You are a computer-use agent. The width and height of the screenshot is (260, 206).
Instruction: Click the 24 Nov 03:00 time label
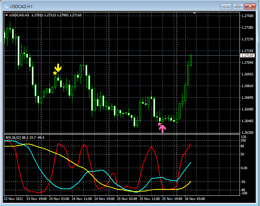(59, 199)
